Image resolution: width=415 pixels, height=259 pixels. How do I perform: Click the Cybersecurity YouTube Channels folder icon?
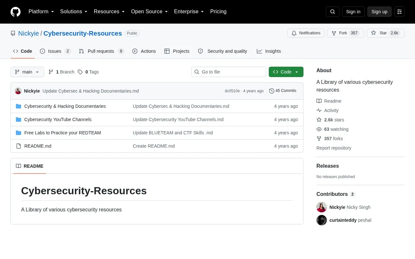tap(18, 119)
